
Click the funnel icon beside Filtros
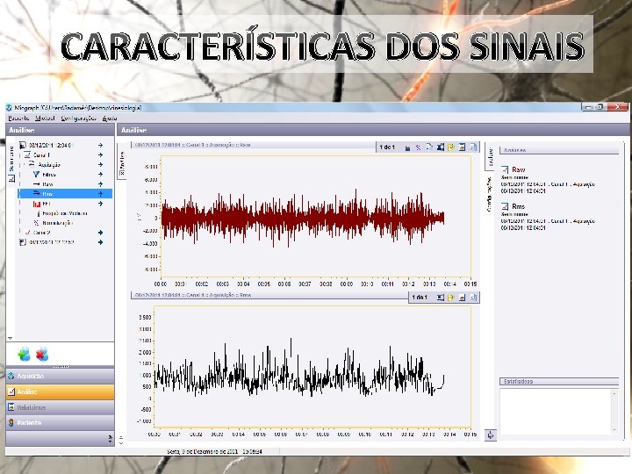pyautogui.click(x=36, y=174)
